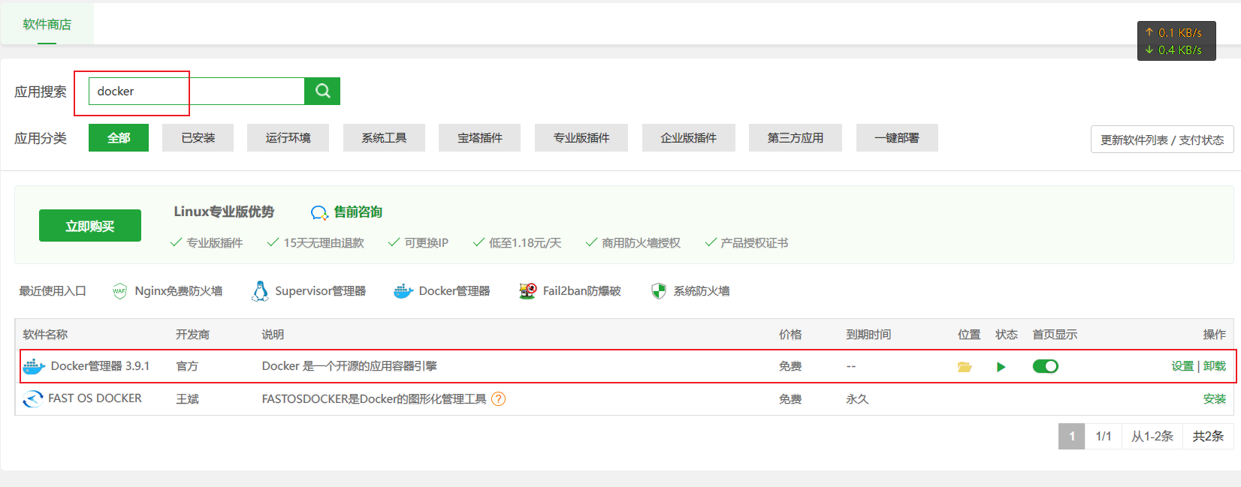Screen dimensions: 1241x487
Task: Open the 软件商店 tab
Action: 47,24
